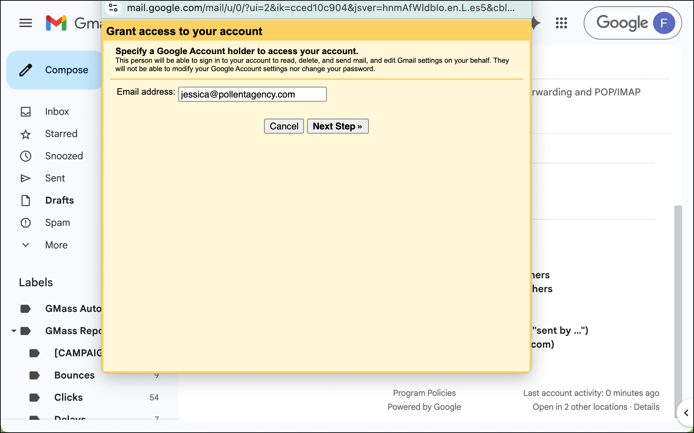Open the Inbox folder icon
The image size is (694, 433).
tap(26, 112)
